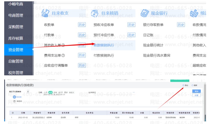Image resolution: width=209 pixels, height=124 pixels.
Task: Click the 刷新 refresh icon
Action: pyautogui.click(x=192, y=85)
